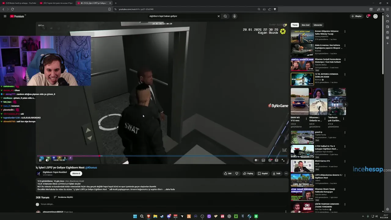
Task: Open options for drake & maresa video
Action: coord(345,46)
